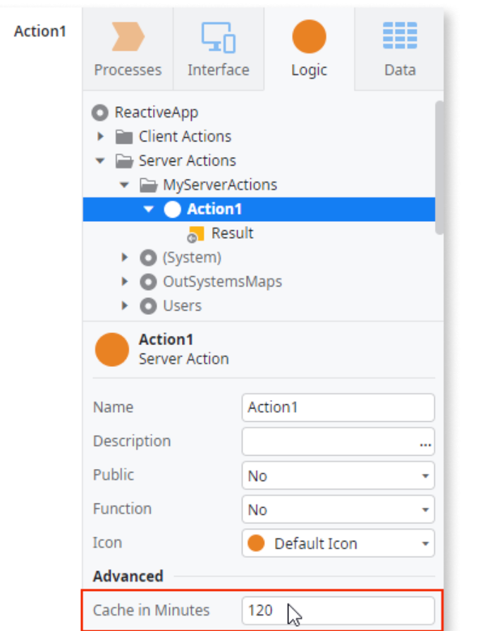This screenshot has height=631, width=478.
Task: Switch to the Interface tab
Action: [x=219, y=49]
